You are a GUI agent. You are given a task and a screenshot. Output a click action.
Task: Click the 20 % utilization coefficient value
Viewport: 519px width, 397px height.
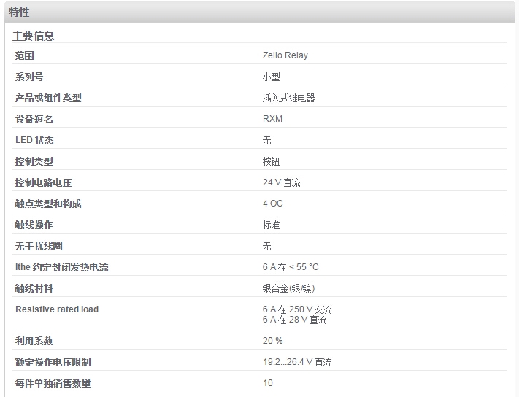point(272,341)
